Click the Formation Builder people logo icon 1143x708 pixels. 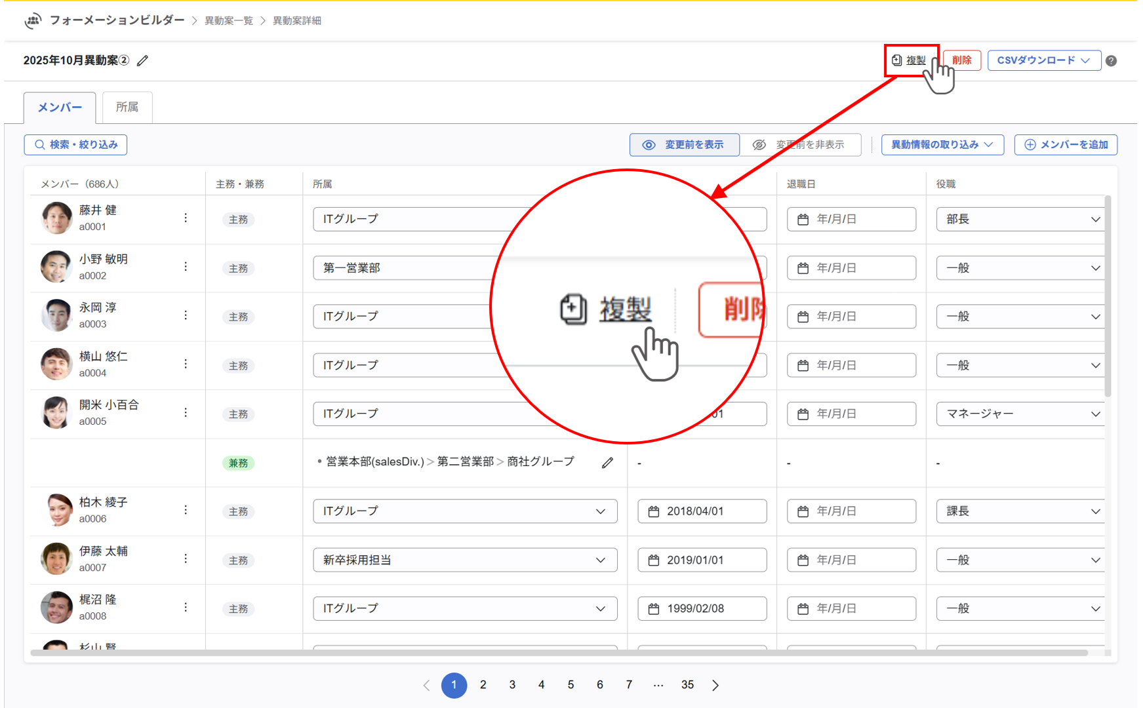[x=33, y=21]
